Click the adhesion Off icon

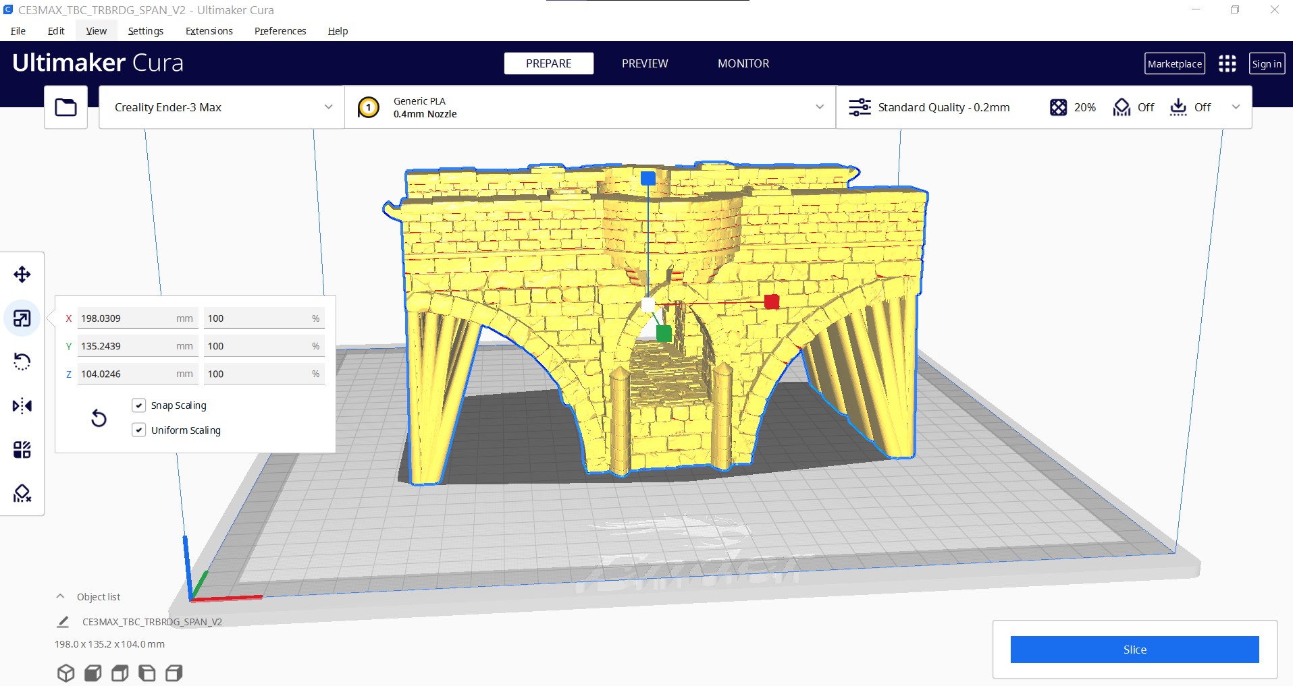1178,107
